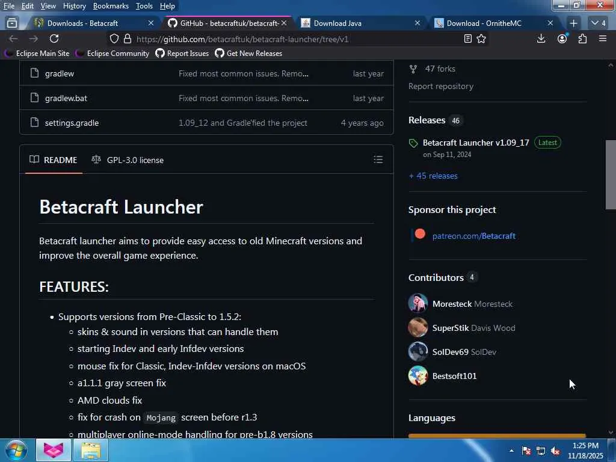Open the taskbar clock and date
The image size is (616, 462).
click(x=585, y=451)
